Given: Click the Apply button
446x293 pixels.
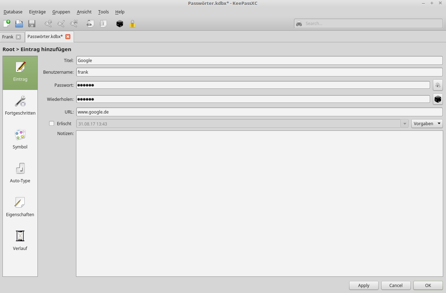Looking at the screenshot, I should coord(364,285).
